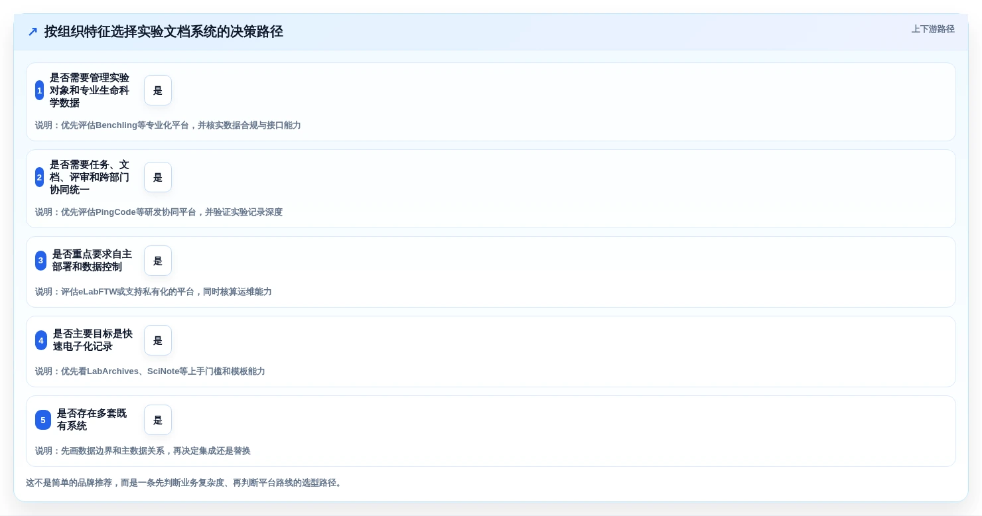Click the note mentioning Benchling等专业化平台
This screenshot has height=516, width=982.
coord(168,125)
